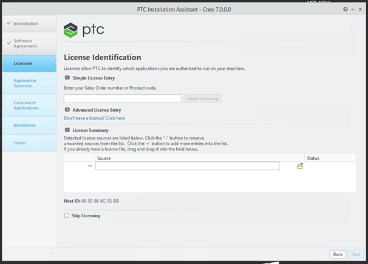
Task: Open the Finish step
Action: 30,143
